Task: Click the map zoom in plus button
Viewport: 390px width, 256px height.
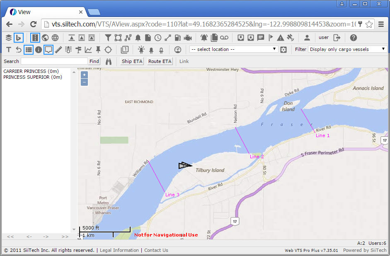Action: click(84, 75)
